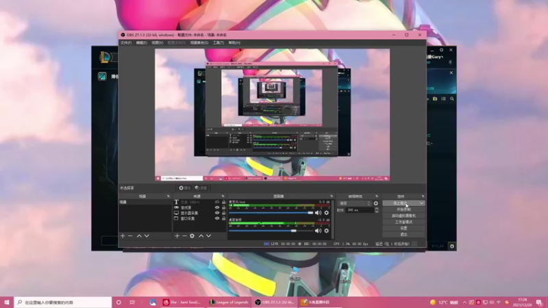Screen dimensions: 548x308
Task: Select the 显示器采集 source row
Action: [x=200, y=213]
